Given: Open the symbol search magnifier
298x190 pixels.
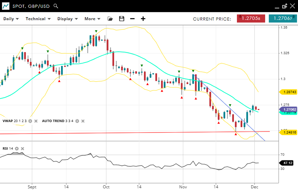Looking at the screenshot, I should [56, 6].
